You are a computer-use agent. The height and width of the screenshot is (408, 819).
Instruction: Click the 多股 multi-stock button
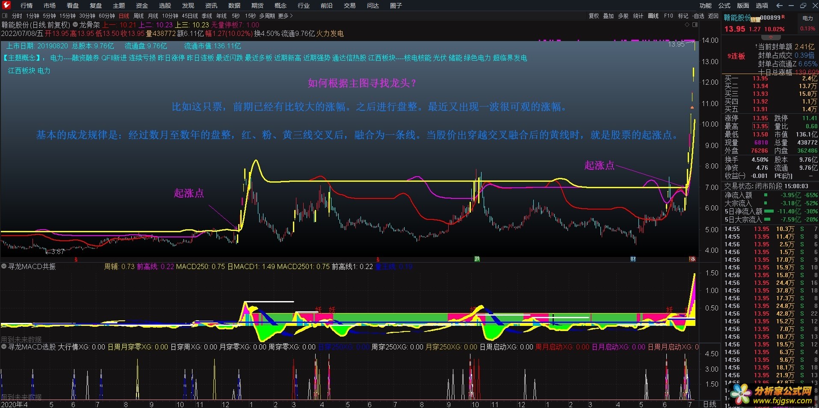click(624, 16)
